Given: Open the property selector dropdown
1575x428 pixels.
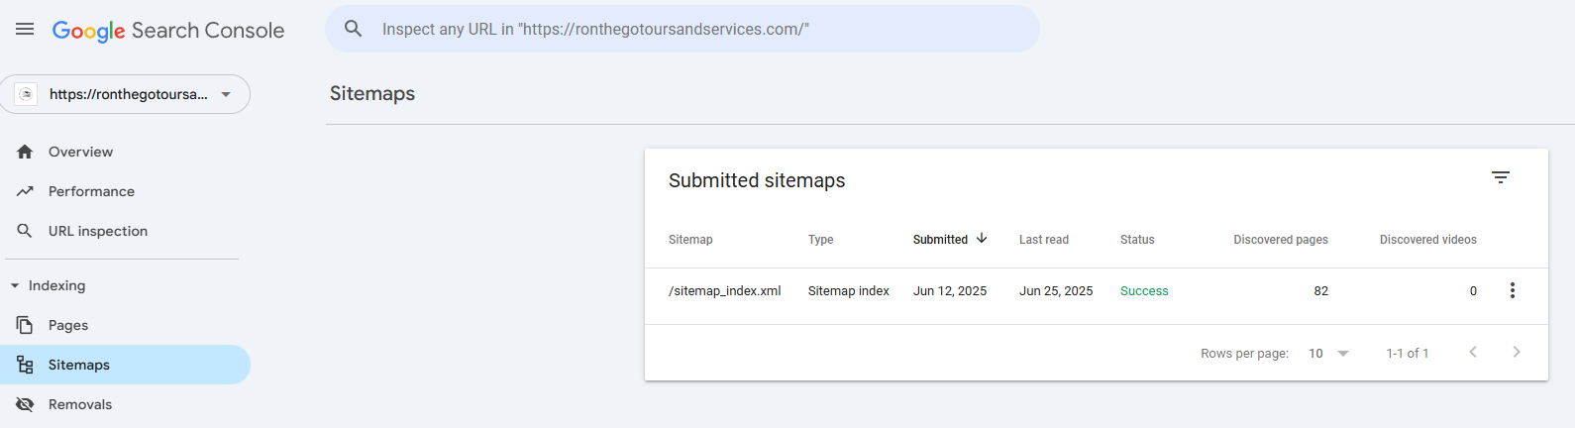Looking at the screenshot, I should tap(125, 94).
